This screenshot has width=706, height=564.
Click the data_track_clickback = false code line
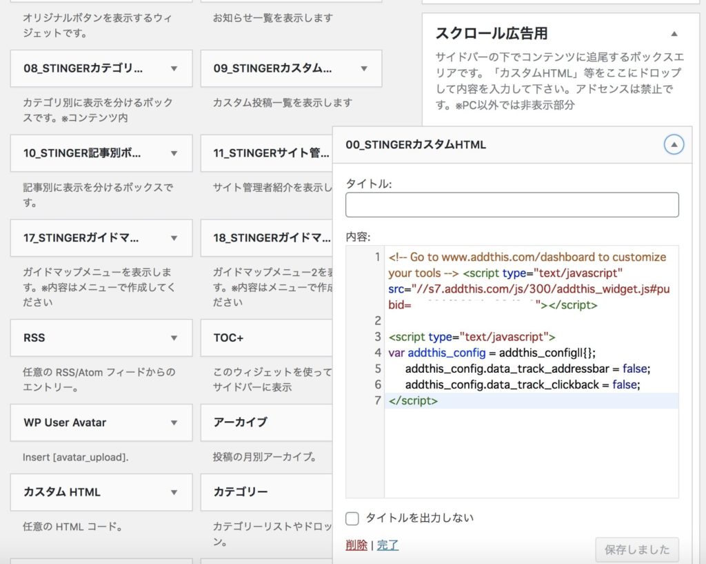pyautogui.click(x=523, y=385)
